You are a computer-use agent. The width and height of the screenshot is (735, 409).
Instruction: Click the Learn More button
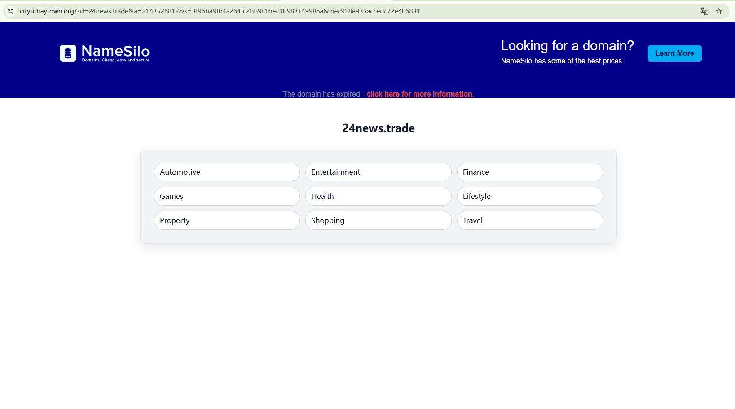click(x=674, y=53)
